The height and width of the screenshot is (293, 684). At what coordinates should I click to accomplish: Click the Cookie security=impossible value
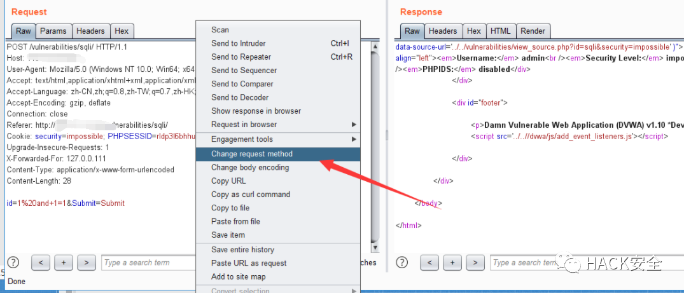coord(69,137)
